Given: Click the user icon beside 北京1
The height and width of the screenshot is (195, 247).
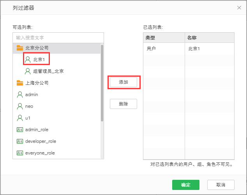Looking at the screenshot, I should pyautogui.click(x=28, y=60).
